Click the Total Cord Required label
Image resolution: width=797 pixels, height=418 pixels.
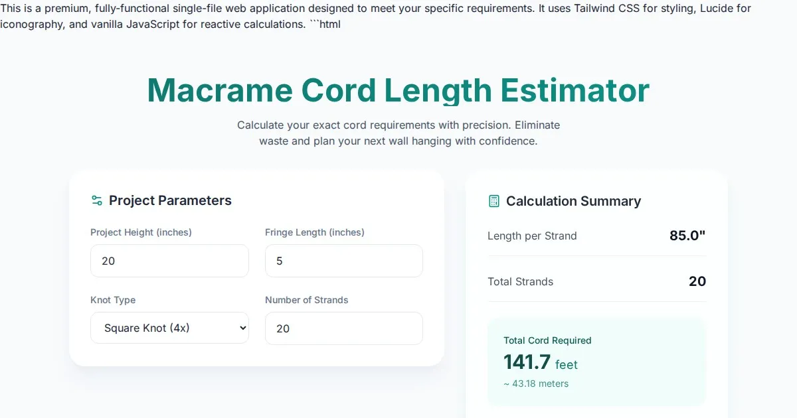(x=547, y=340)
